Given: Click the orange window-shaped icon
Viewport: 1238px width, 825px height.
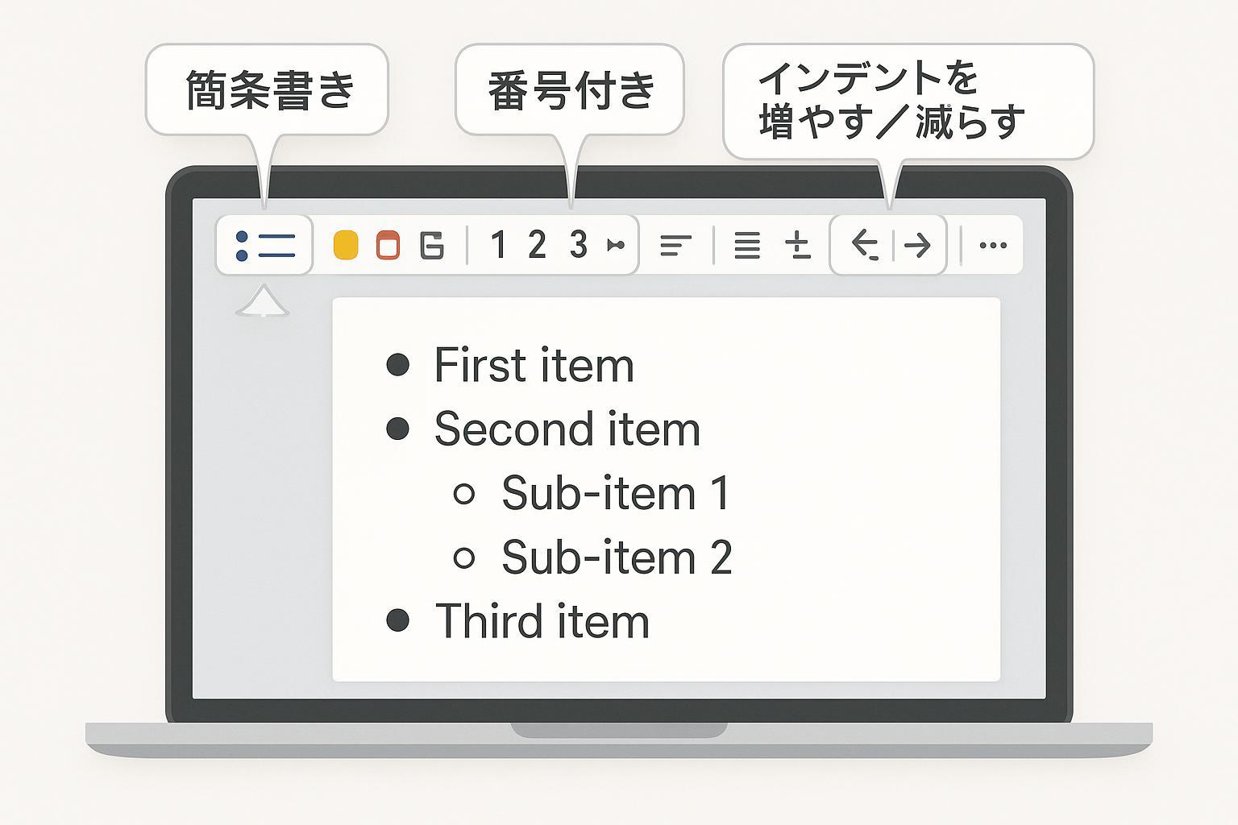Looking at the screenshot, I should [388, 245].
